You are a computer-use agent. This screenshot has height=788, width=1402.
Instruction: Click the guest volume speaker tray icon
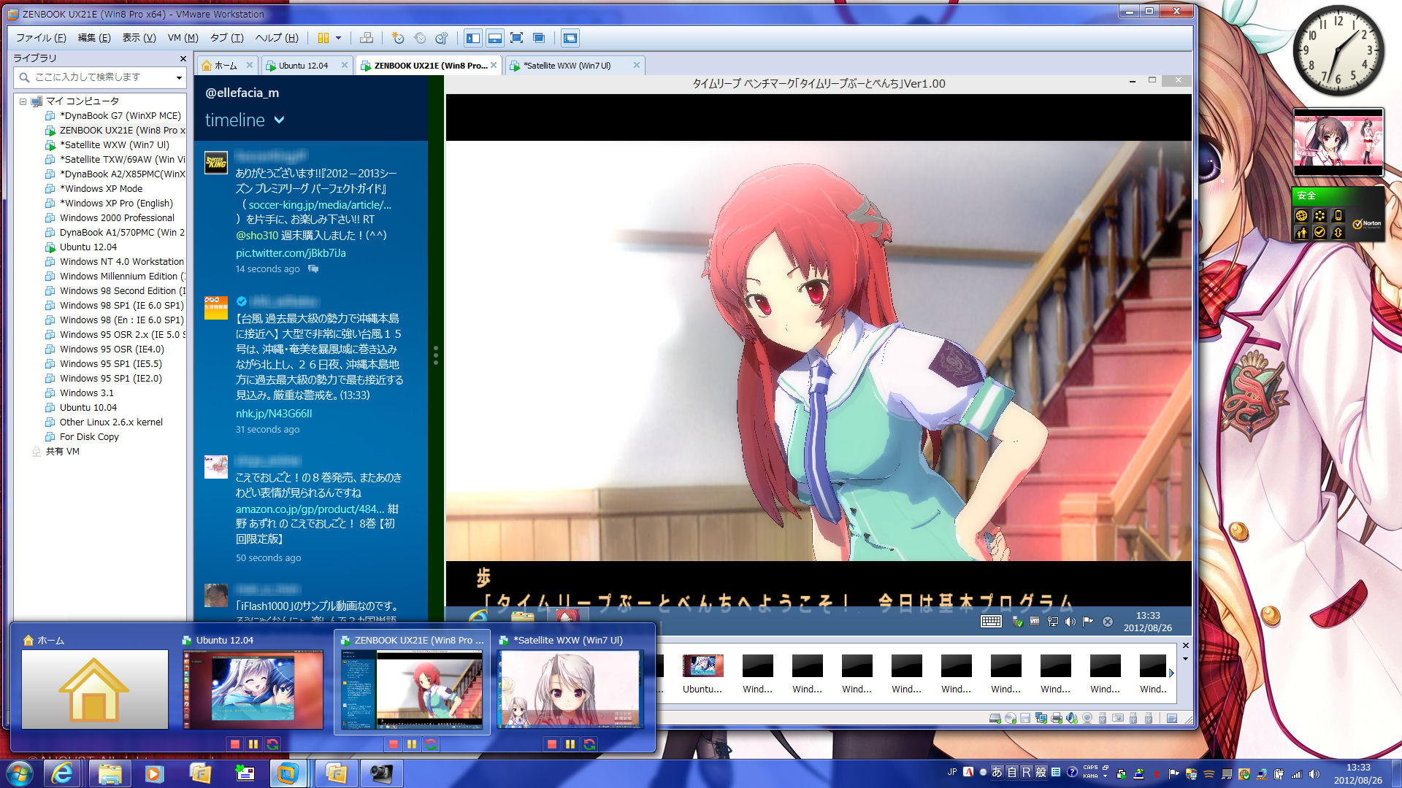[x=1070, y=622]
